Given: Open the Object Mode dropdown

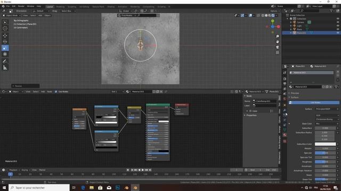Looking at the screenshot, I should [12, 15].
